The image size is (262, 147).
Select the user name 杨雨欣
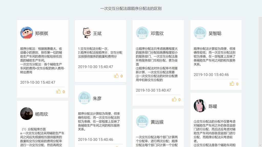[x=41, y=114]
